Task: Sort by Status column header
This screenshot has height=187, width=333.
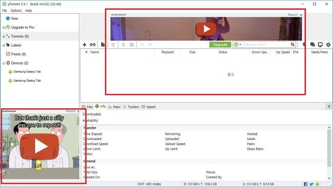Action: (x=223, y=52)
